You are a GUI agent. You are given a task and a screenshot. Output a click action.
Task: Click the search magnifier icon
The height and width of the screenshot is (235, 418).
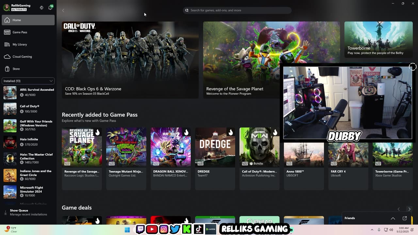pyautogui.click(x=187, y=10)
